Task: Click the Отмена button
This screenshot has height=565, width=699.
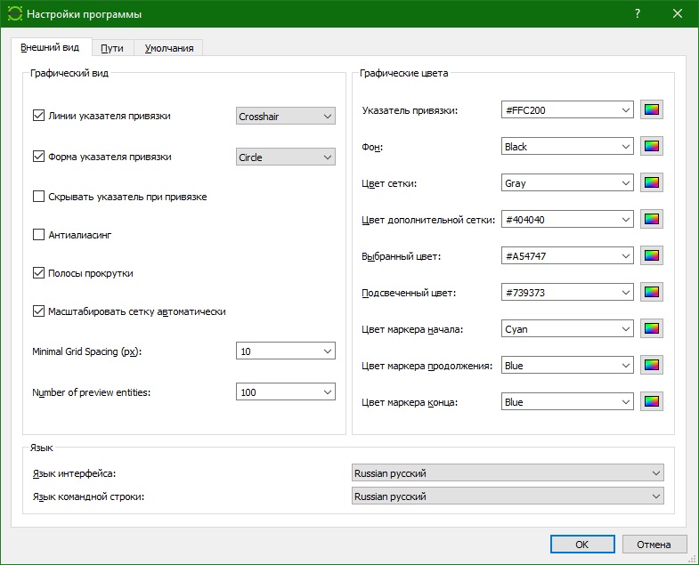Action: pyautogui.click(x=654, y=544)
